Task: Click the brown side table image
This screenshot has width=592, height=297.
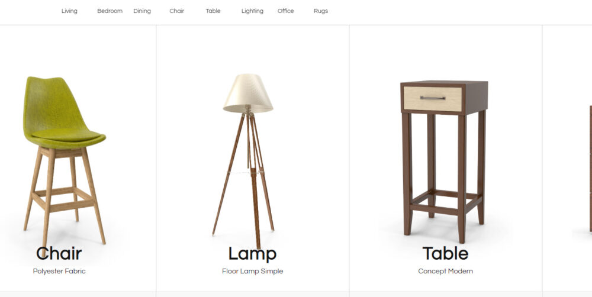Action: 444,162
